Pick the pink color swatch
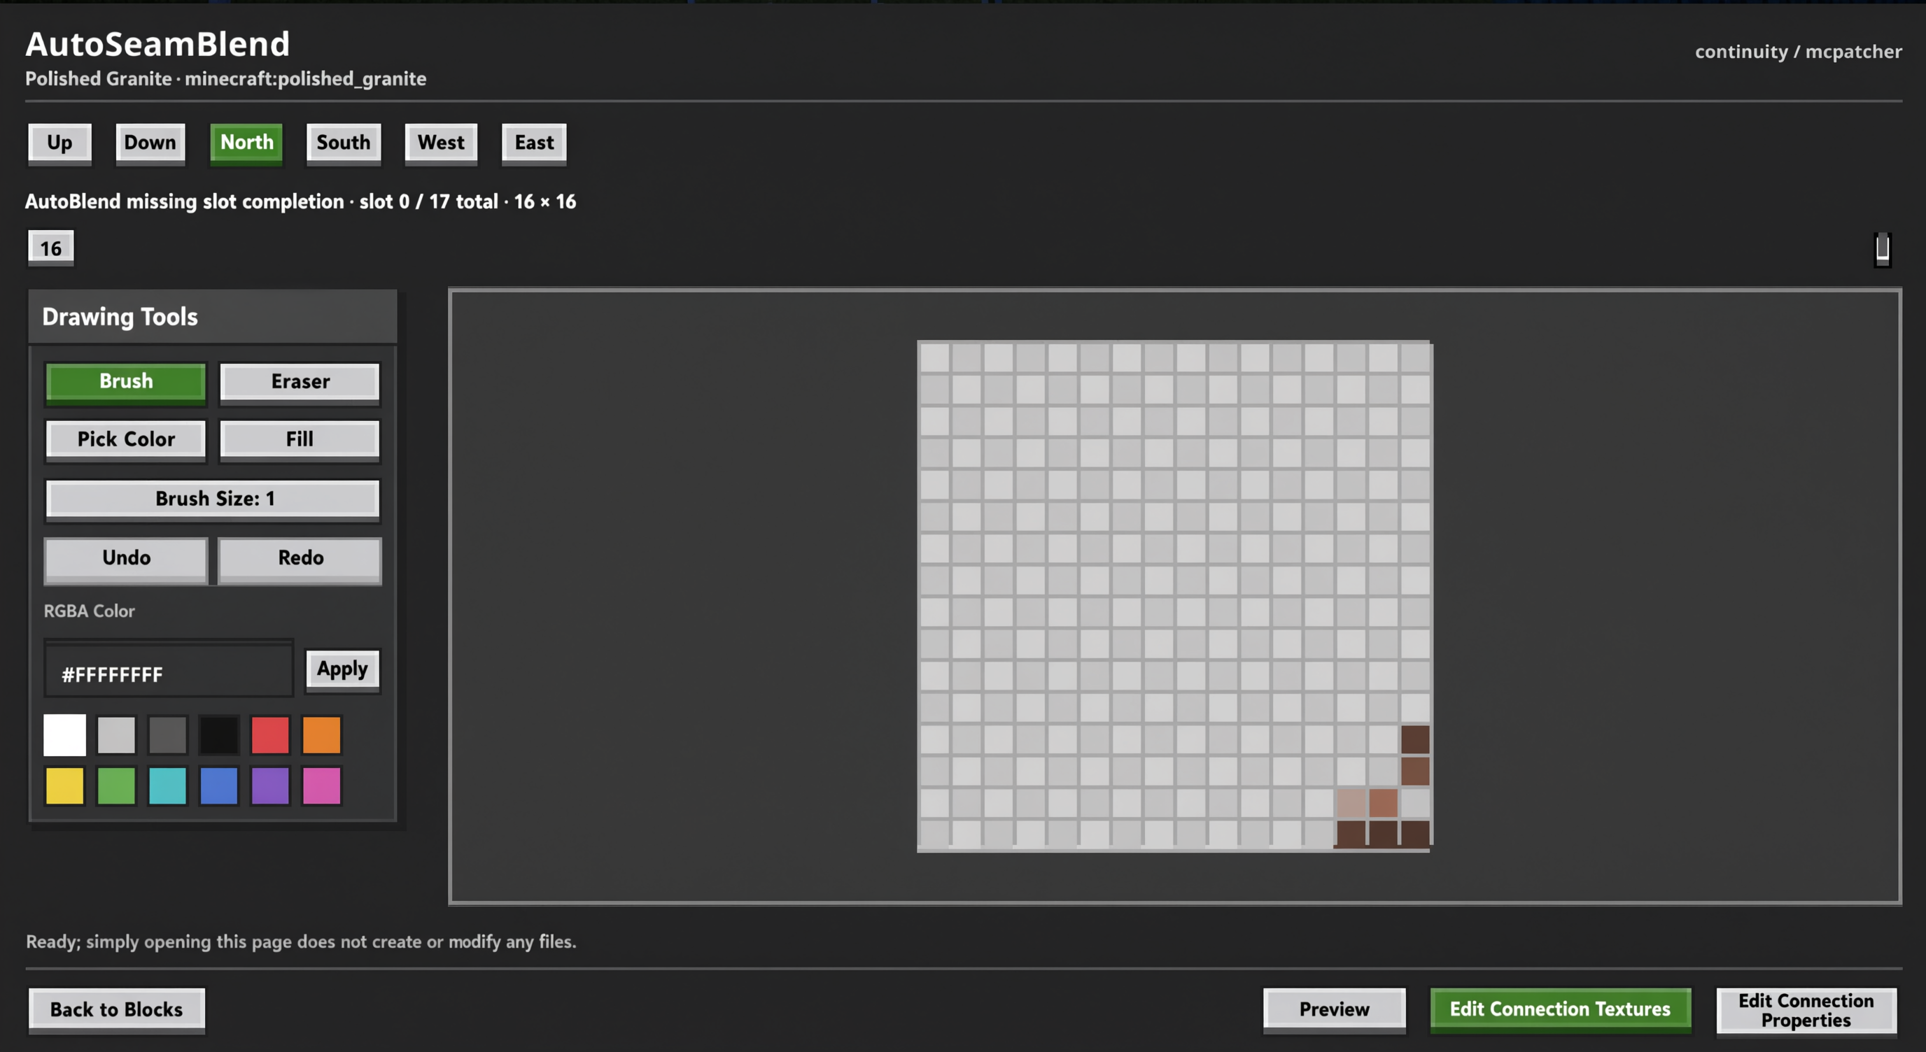The width and height of the screenshot is (1926, 1052). [321, 786]
